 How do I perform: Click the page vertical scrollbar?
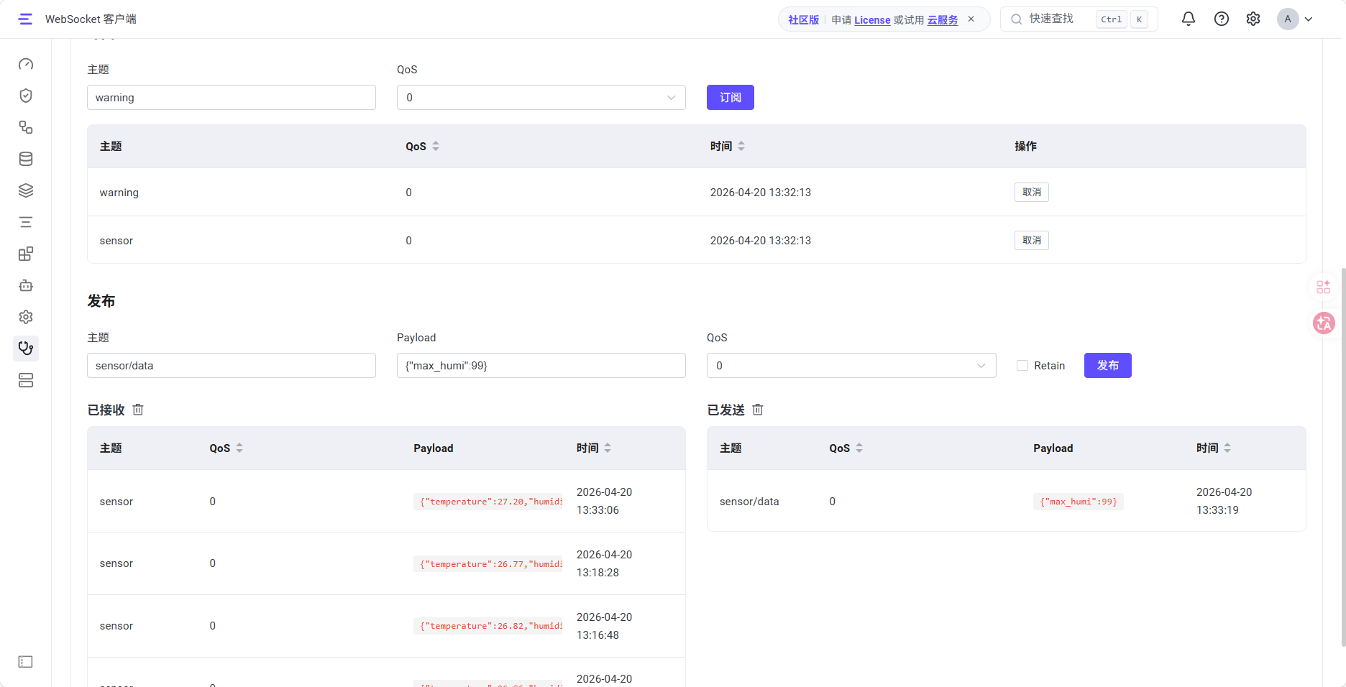pyautogui.click(x=1343, y=457)
